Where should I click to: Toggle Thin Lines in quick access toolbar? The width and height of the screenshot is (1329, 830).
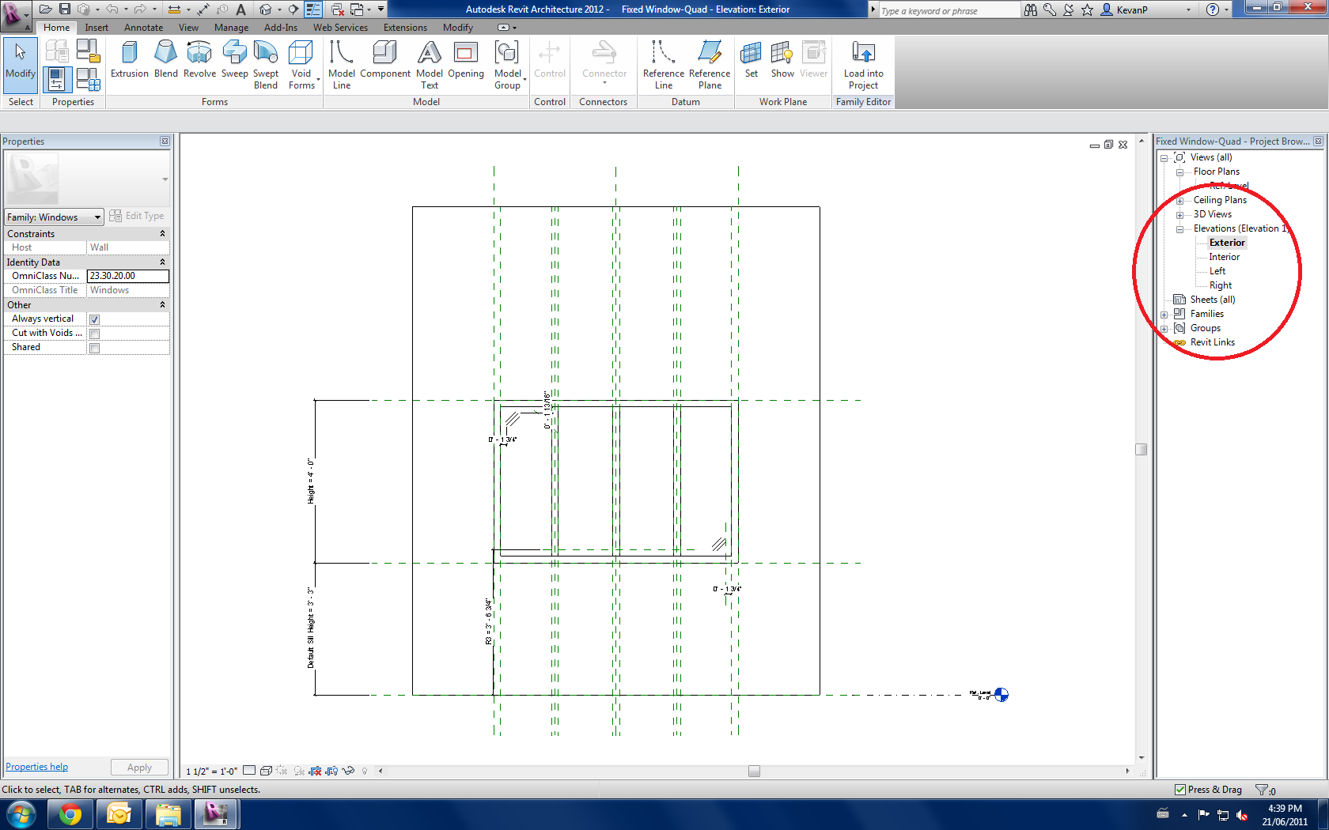pos(314,9)
